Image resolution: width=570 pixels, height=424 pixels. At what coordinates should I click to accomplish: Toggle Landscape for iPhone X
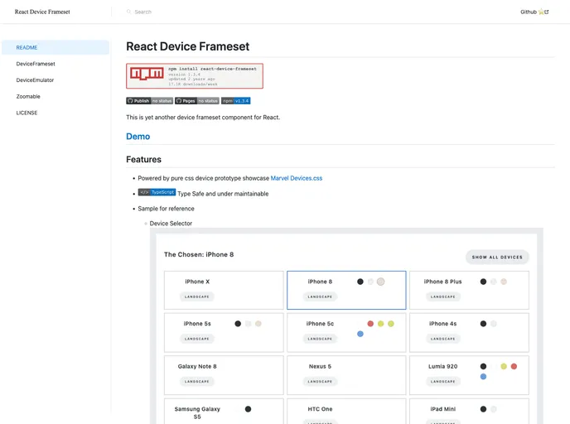(196, 296)
